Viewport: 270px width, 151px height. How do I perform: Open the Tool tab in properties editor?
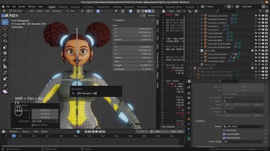click(189, 87)
